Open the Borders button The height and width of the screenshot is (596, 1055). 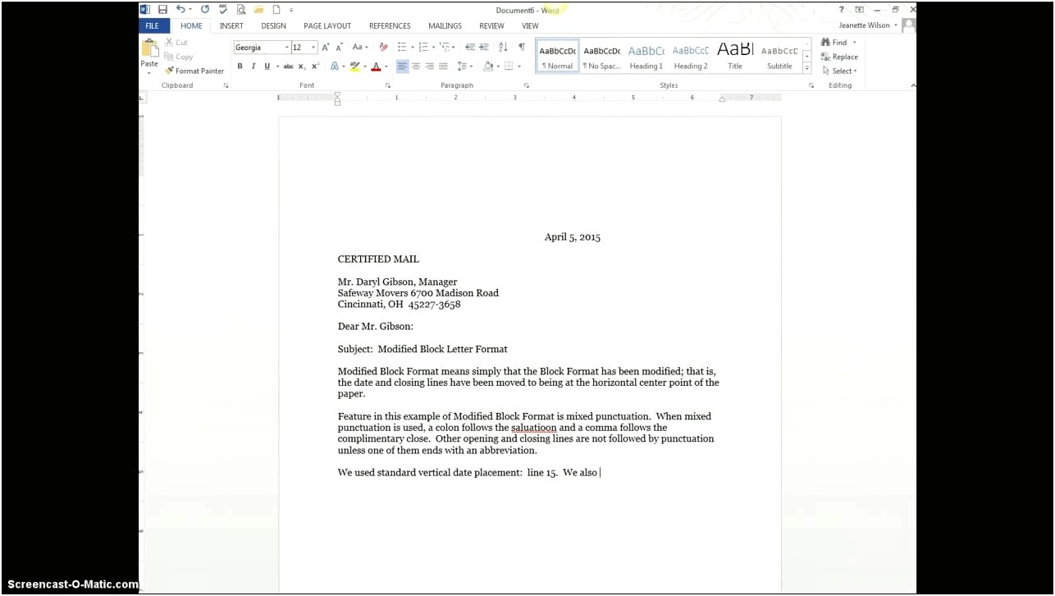click(x=509, y=66)
